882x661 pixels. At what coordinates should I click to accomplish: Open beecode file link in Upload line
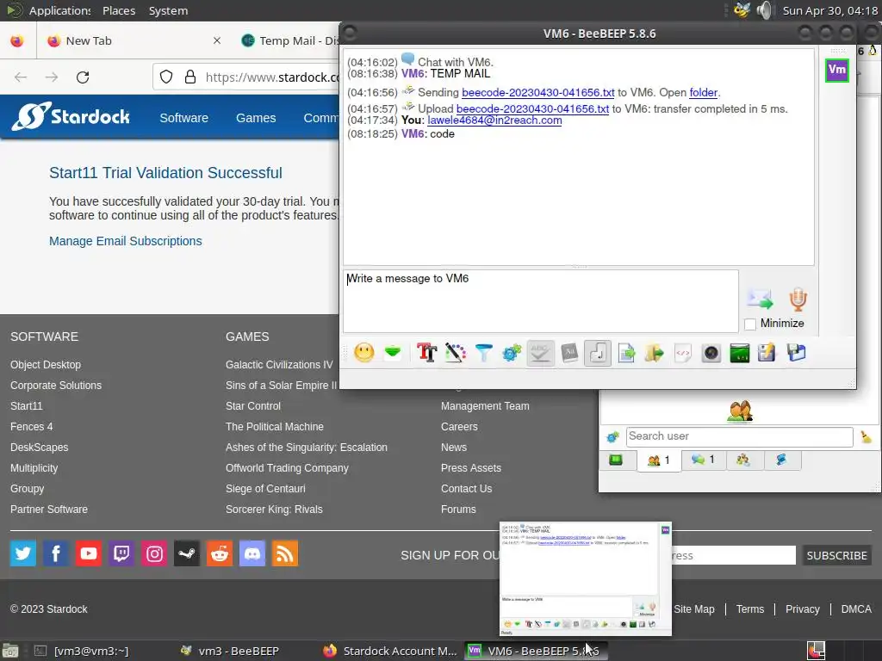(x=532, y=109)
